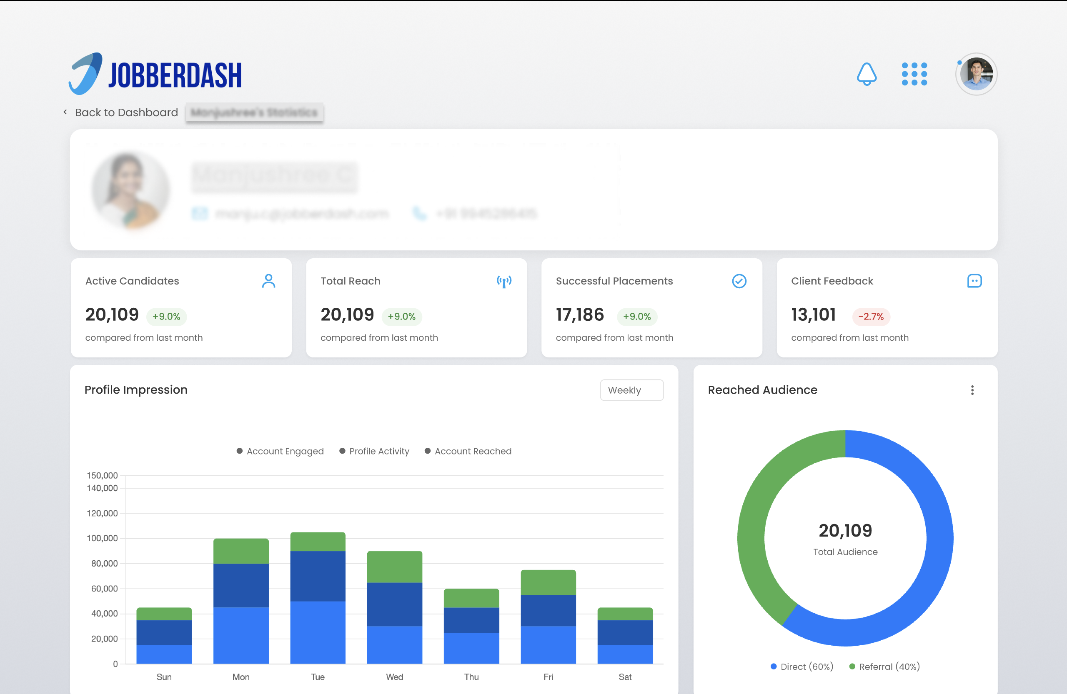Click the Monday bar's green segment
Screen dimensions: 1067x694
click(241, 551)
